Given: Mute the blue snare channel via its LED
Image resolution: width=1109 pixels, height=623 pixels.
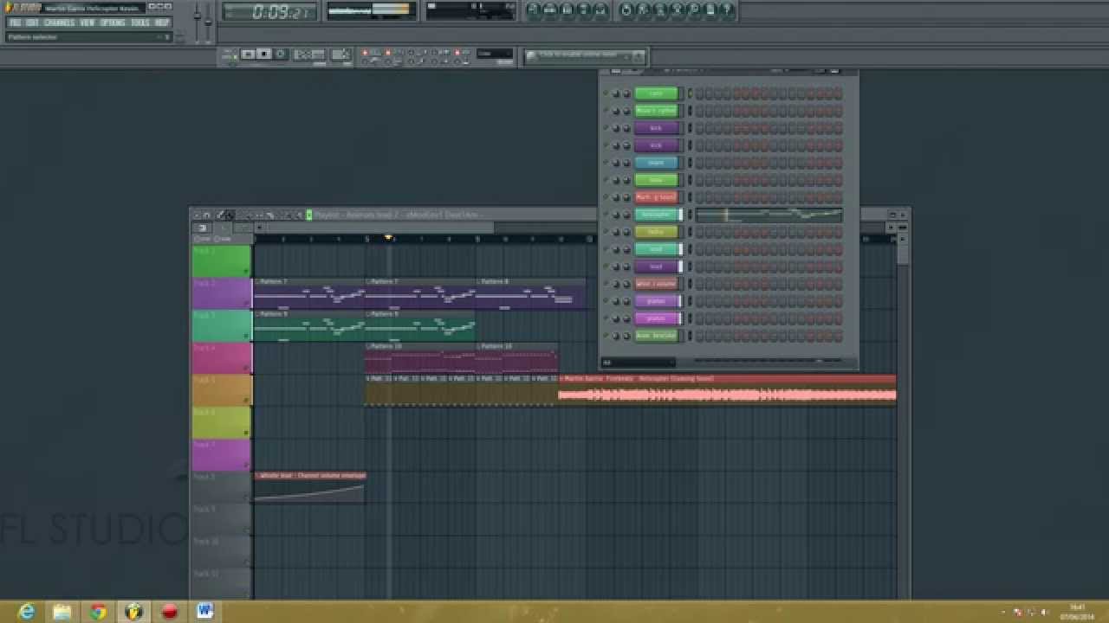Looking at the screenshot, I should 606,163.
